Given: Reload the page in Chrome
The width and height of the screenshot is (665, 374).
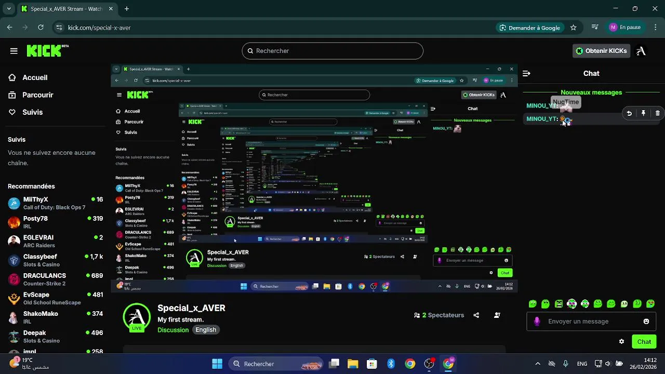Looking at the screenshot, I should point(41,28).
